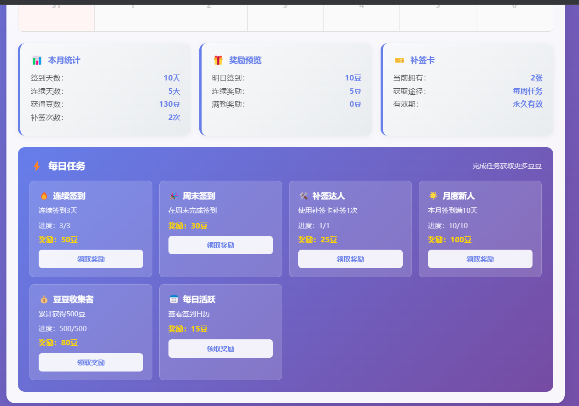Click the lightning bolt icon beside 每日任务
The image size is (579, 406).
point(37,166)
